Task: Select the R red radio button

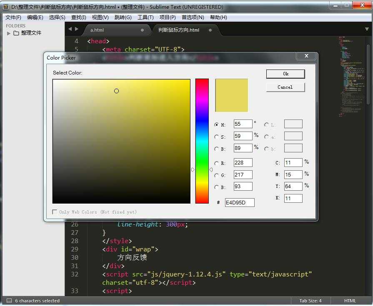Action: click(216, 163)
